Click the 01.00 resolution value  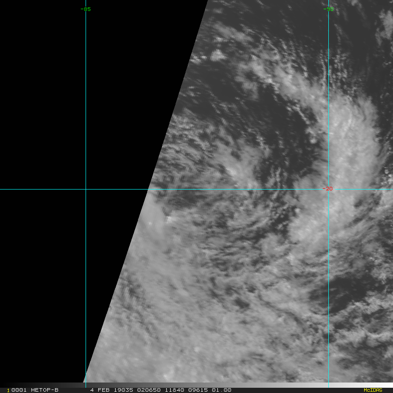pyautogui.click(x=221, y=390)
